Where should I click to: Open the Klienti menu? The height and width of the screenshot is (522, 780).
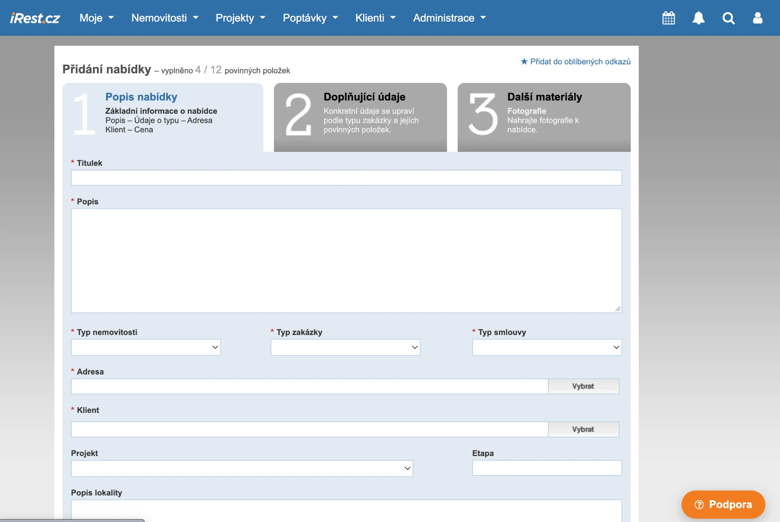tap(376, 18)
